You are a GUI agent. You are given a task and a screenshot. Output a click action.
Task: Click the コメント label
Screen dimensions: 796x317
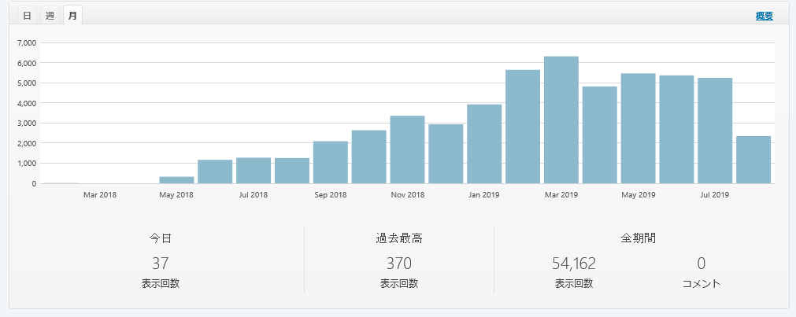pyautogui.click(x=701, y=283)
